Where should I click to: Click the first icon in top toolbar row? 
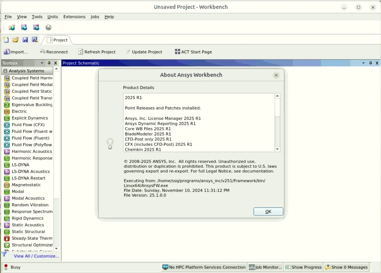coord(12,28)
